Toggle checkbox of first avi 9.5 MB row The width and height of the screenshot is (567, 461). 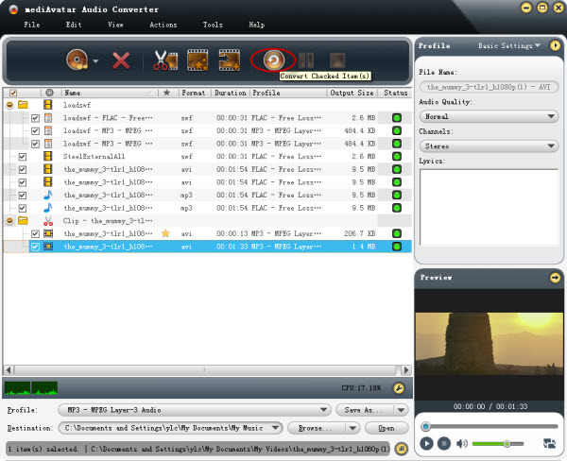point(23,169)
